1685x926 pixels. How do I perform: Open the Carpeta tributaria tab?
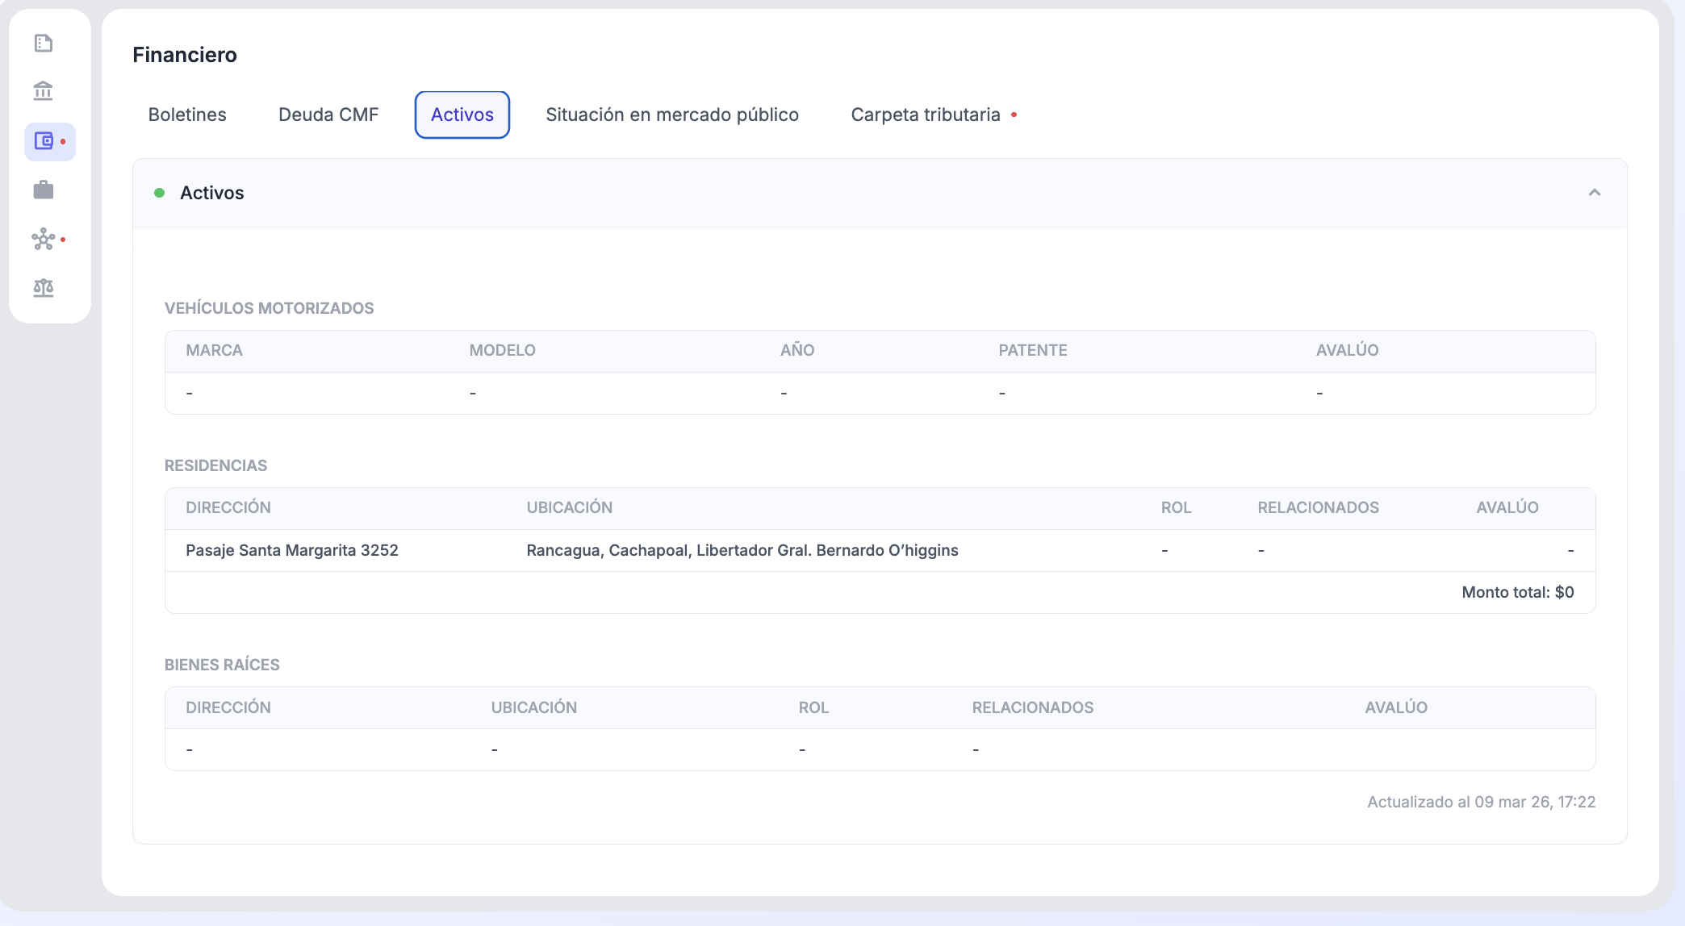tap(926, 115)
